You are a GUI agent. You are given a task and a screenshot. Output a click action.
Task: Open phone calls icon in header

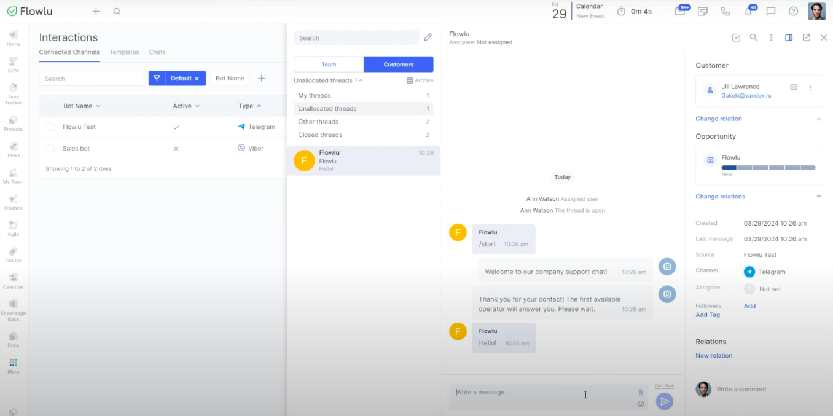point(725,11)
